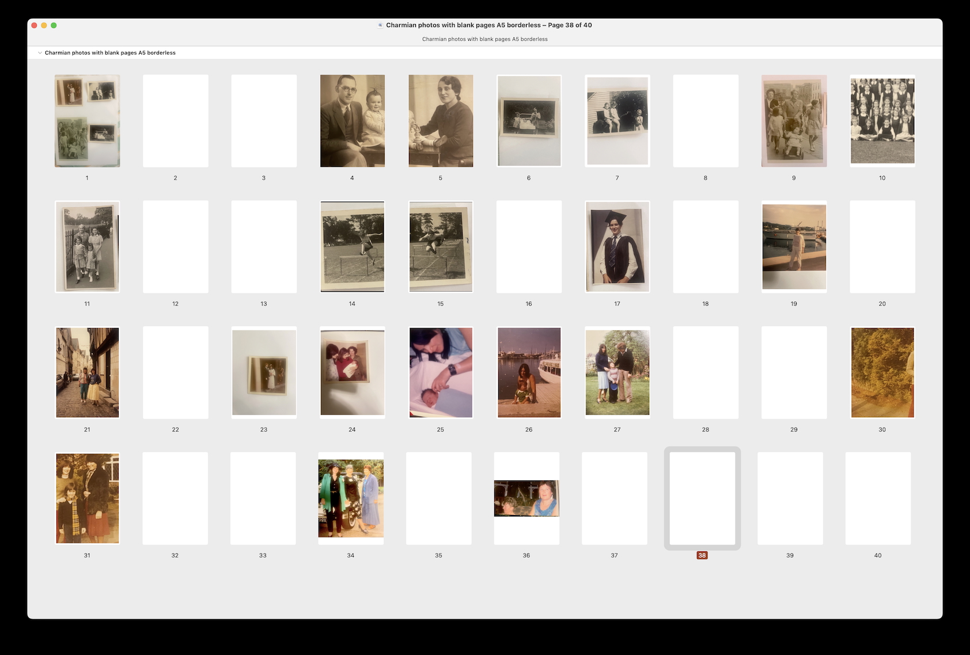Select page 27 family in garden thumbnail

(x=617, y=372)
